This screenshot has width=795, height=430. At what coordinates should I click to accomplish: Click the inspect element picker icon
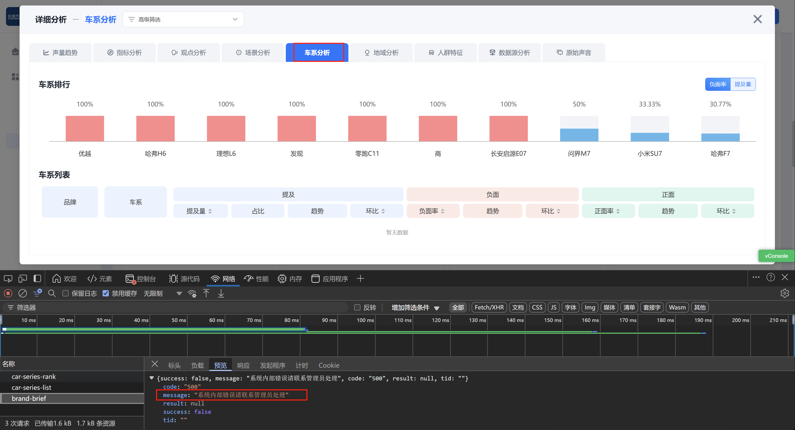coord(8,279)
